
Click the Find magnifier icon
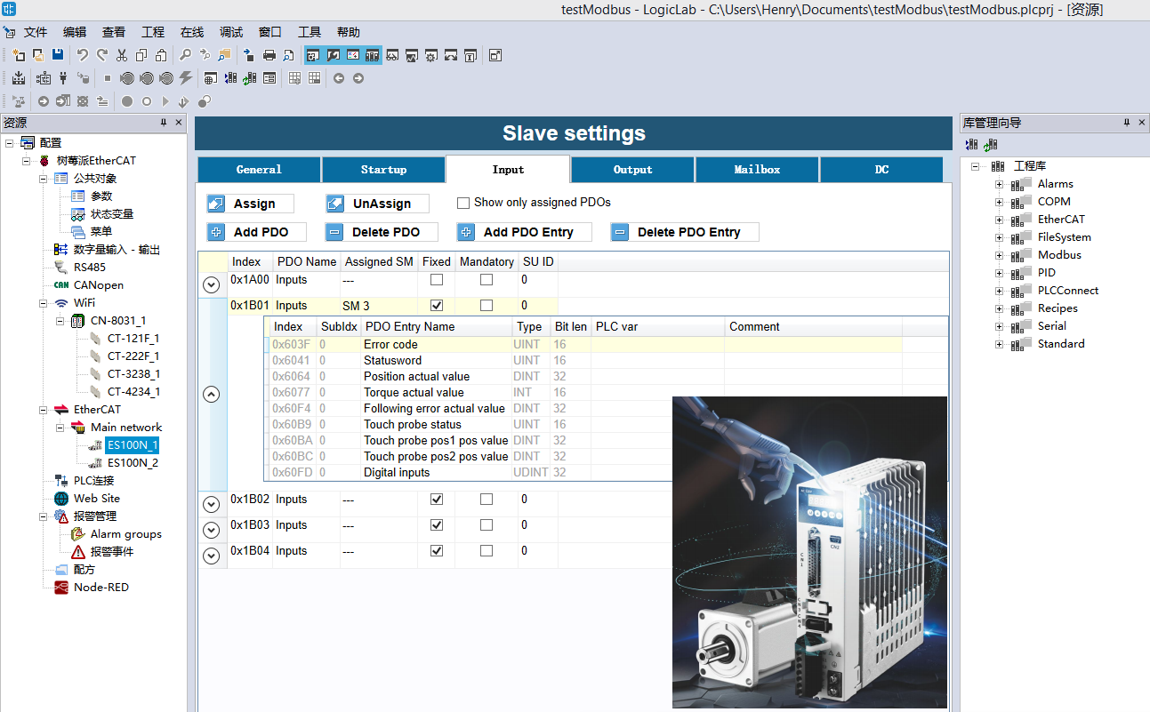pyautogui.click(x=186, y=55)
